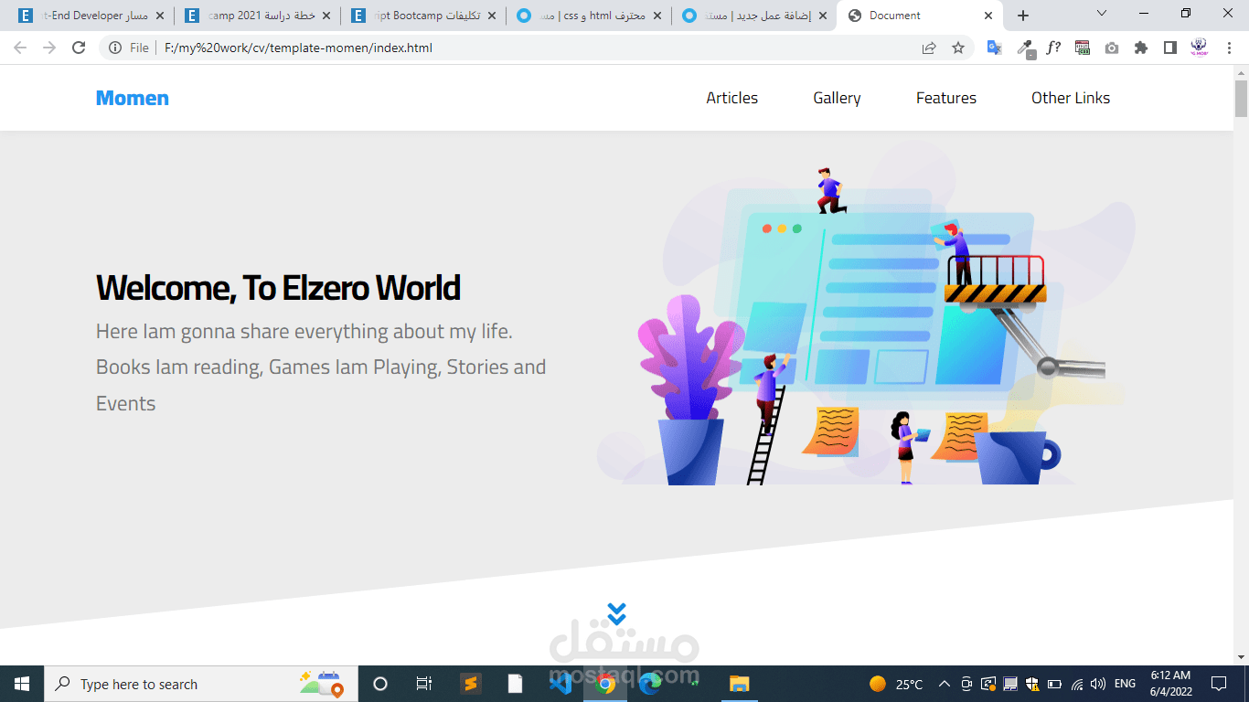Screen dimensions: 1249x702
Task: Open the clock showing 6:12 AM
Action: [1170, 684]
